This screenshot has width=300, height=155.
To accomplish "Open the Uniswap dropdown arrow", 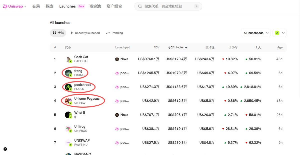I will (x=25, y=6).
